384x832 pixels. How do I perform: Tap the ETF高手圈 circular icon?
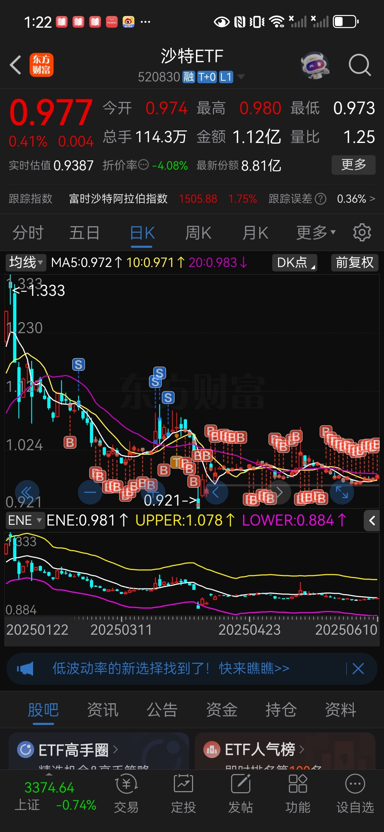coord(26,750)
